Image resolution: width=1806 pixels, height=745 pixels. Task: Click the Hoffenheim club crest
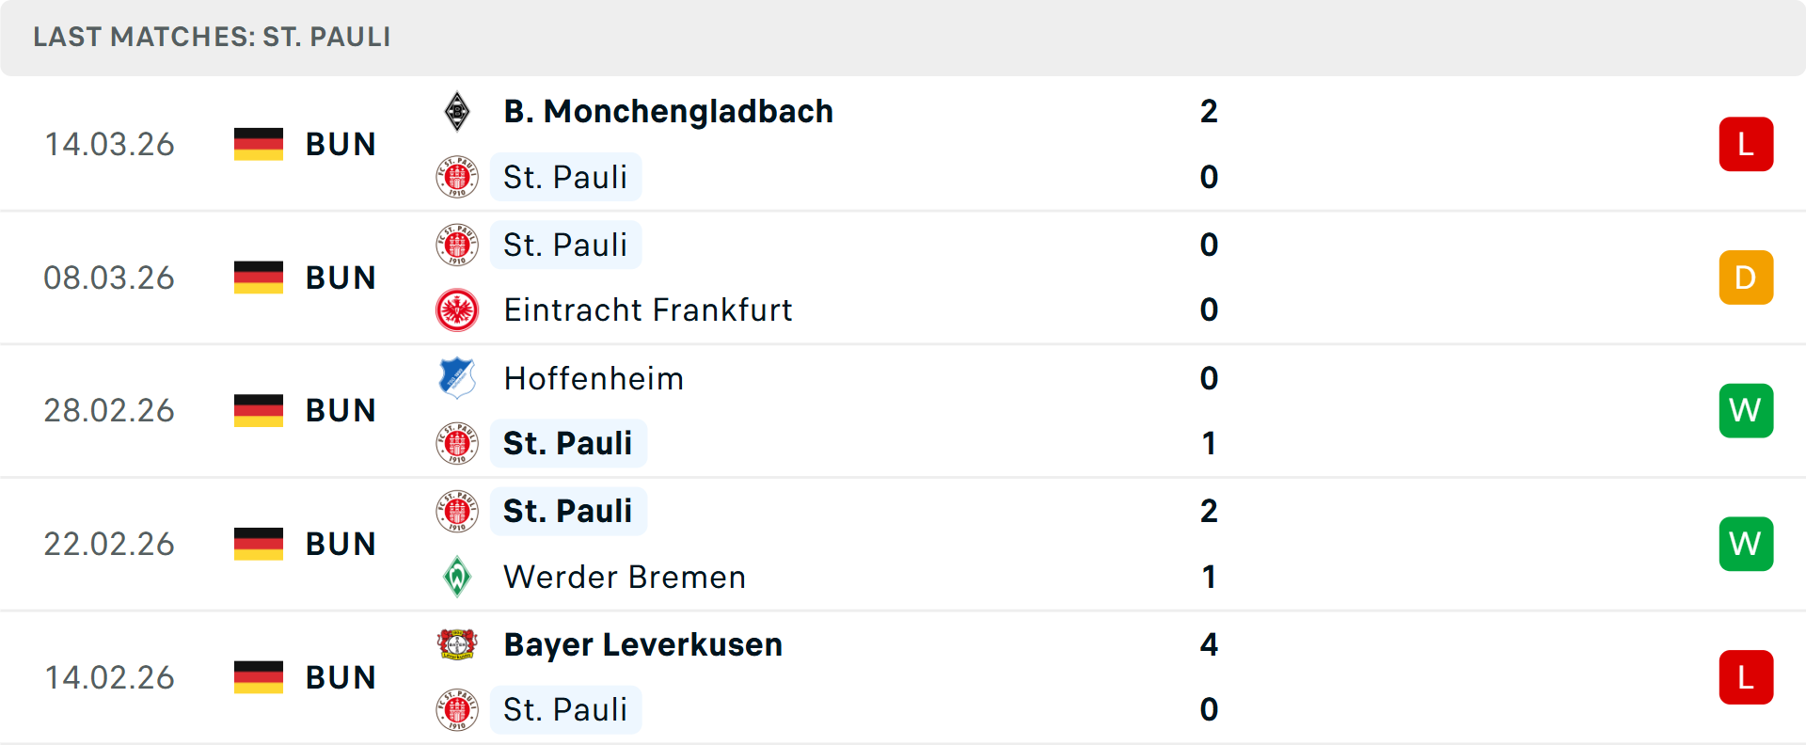457,378
